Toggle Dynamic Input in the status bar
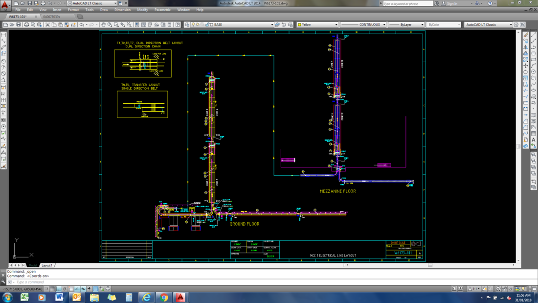Viewport: 538px width, 303px height. (83, 289)
